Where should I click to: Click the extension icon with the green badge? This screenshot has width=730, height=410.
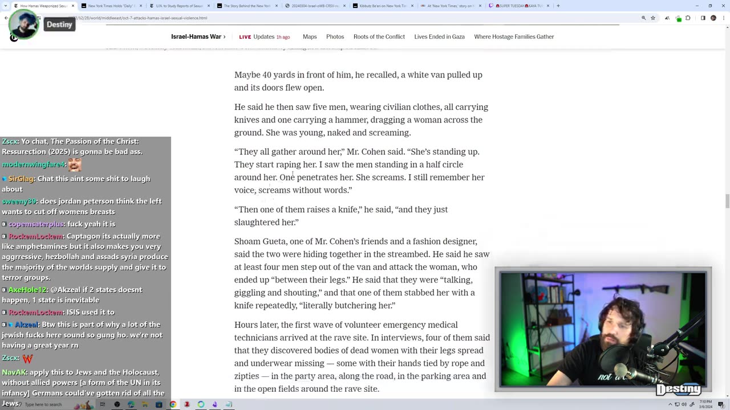678,18
